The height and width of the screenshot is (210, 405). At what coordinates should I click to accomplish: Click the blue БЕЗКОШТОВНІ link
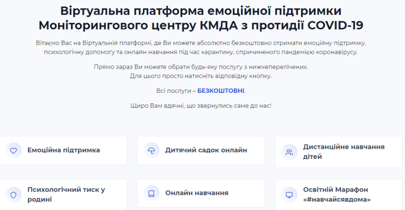(221, 91)
